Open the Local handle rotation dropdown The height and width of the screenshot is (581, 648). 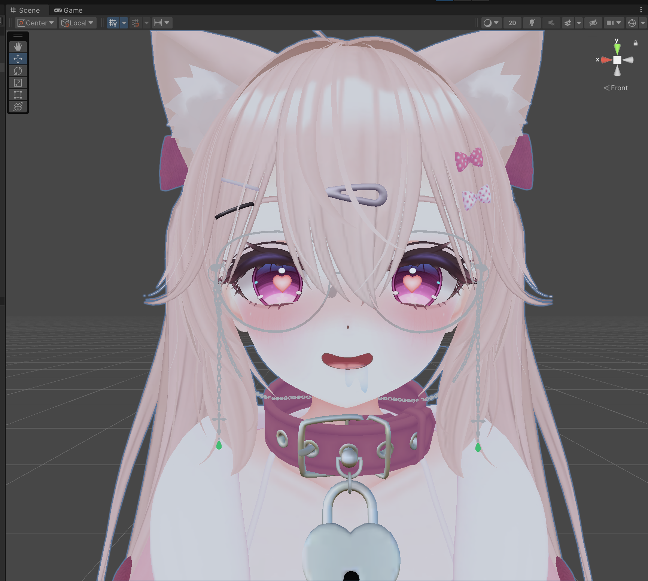(x=77, y=23)
